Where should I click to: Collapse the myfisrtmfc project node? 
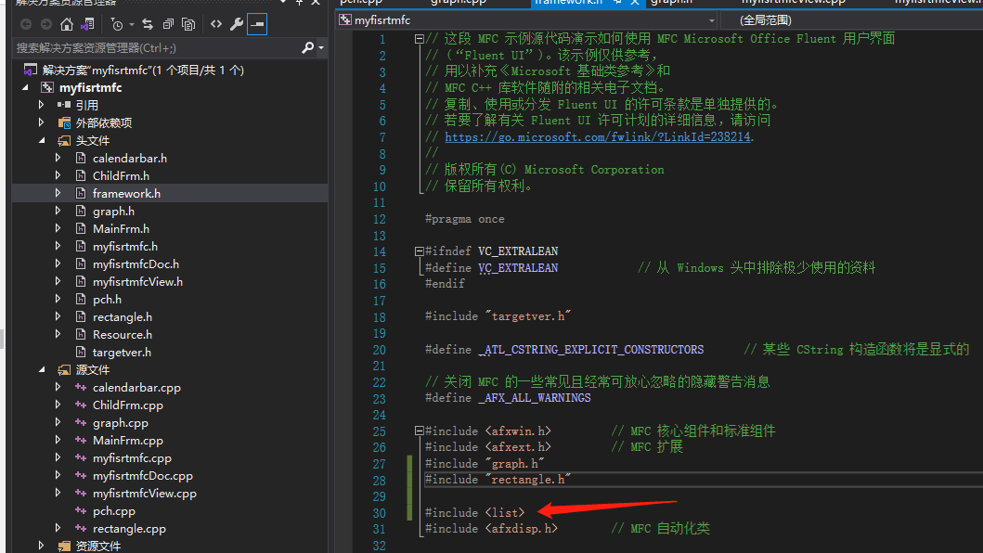coord(25,88)
